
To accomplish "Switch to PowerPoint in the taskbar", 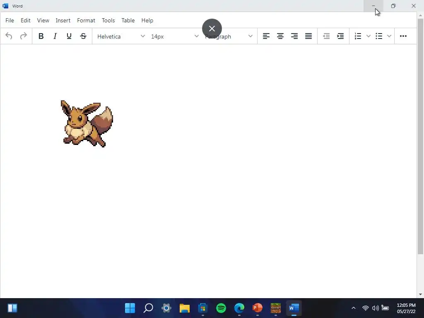I will (258, 308).
